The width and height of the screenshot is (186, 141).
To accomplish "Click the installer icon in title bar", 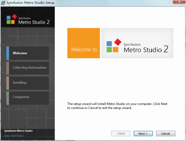I will pyautogui.click(x=3, y=3).
